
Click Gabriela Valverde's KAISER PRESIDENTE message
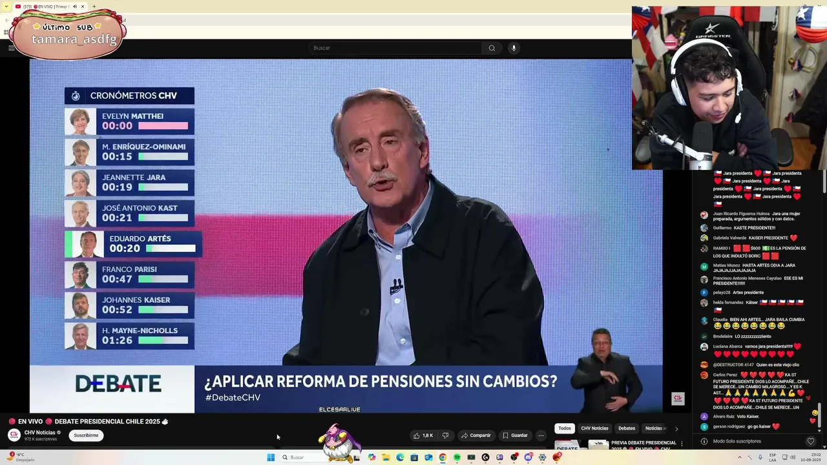point(755,238)
